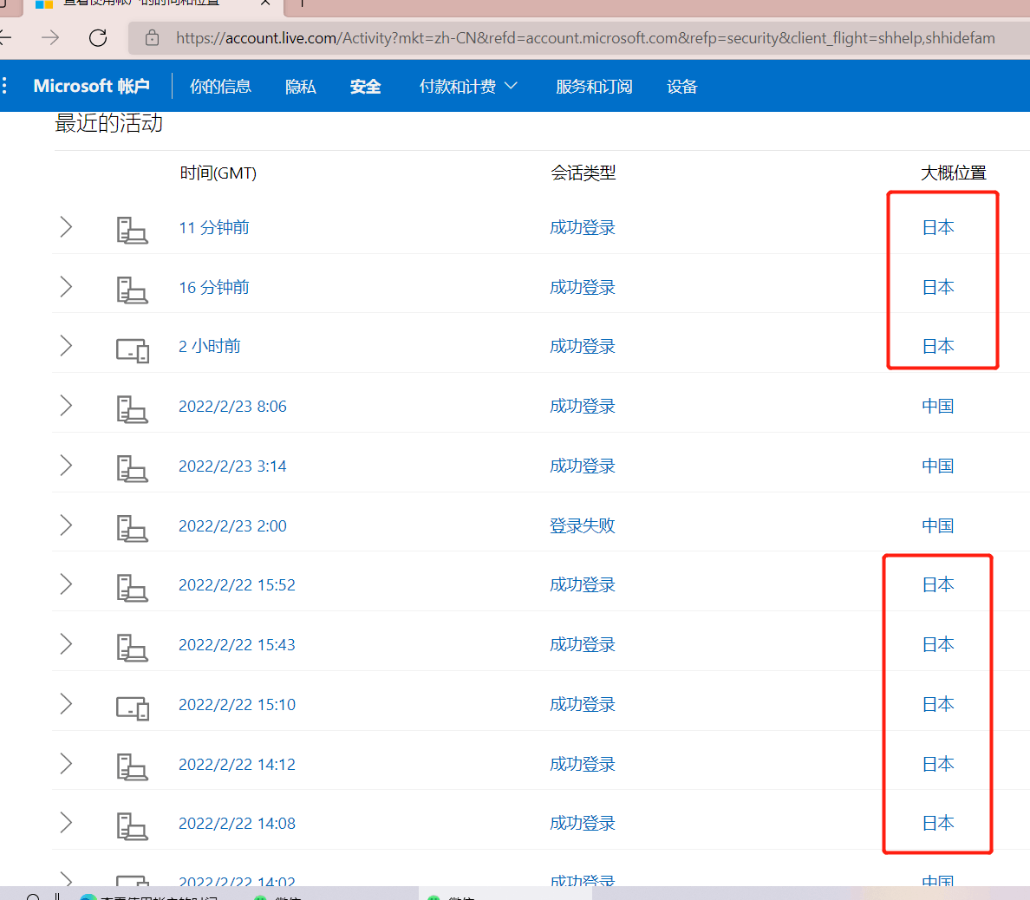Click the 大概位置 column header

(953, 173)
